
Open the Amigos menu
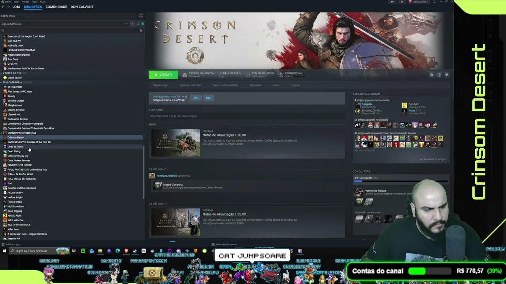pos(25,2)
